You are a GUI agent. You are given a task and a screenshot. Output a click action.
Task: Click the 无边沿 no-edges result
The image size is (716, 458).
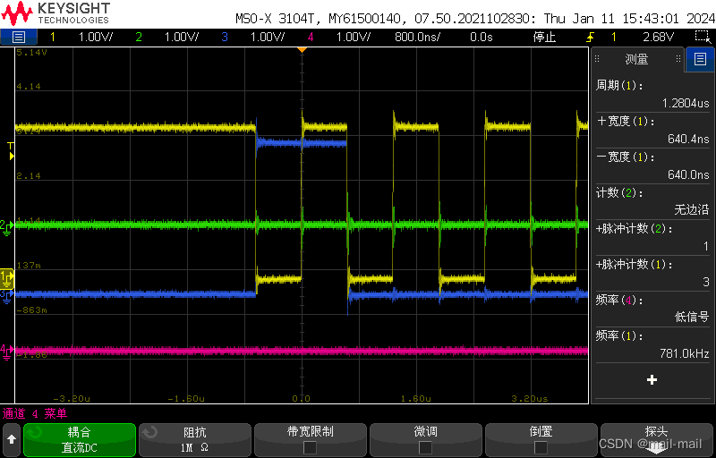pos(692,209)
